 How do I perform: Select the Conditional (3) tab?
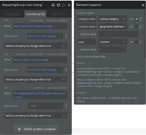click(36, 14)
